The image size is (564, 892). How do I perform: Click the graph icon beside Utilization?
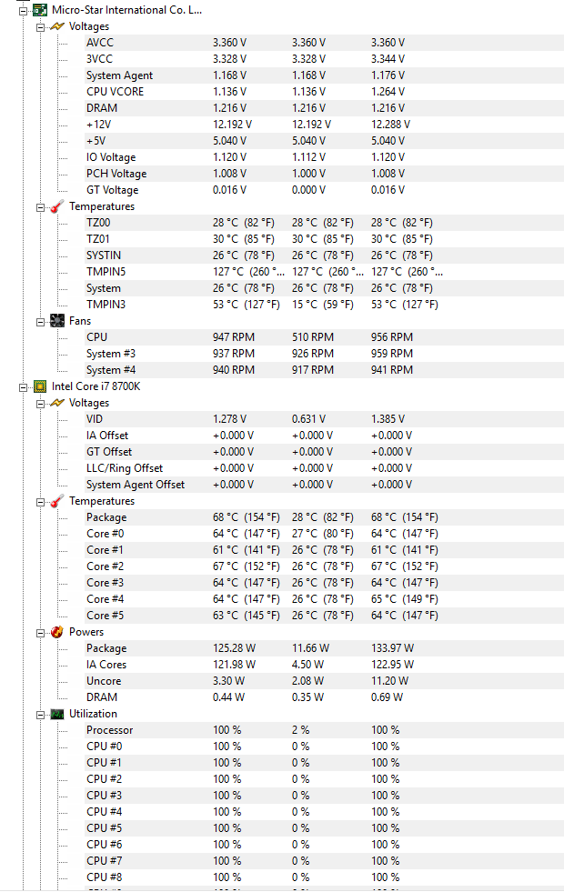pos(57,714)
